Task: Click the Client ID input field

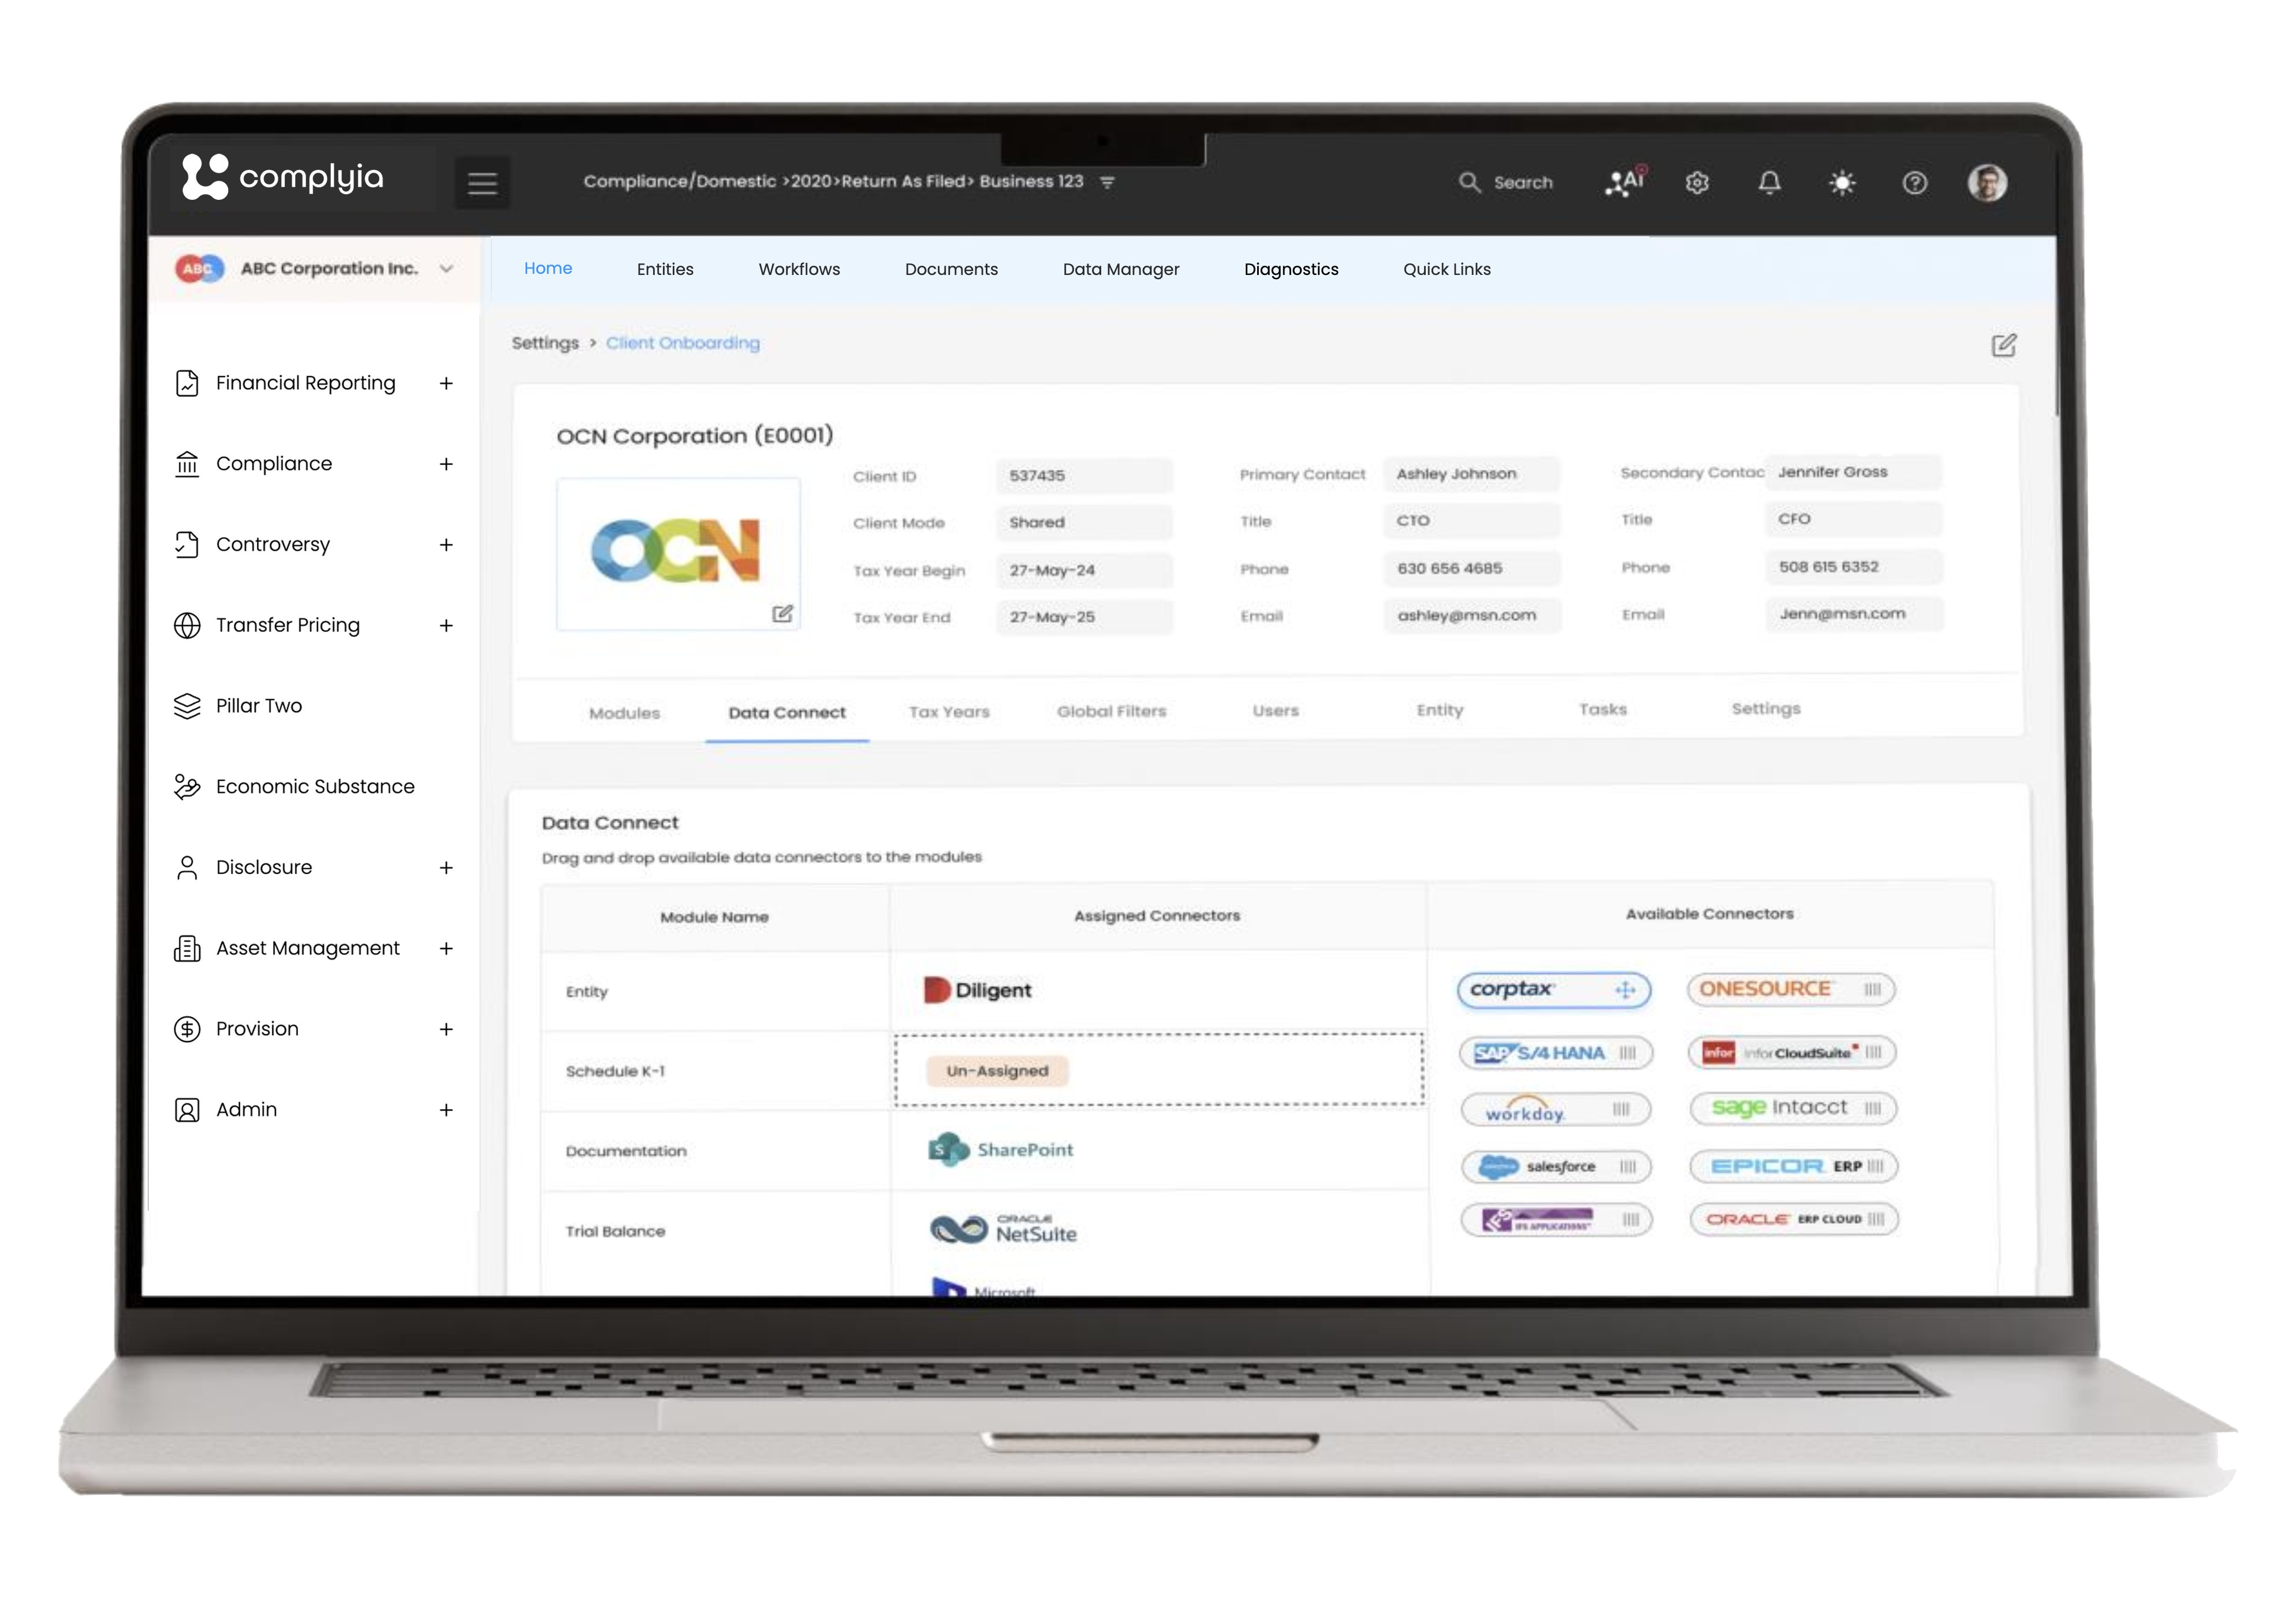Action: [1084, 477]
